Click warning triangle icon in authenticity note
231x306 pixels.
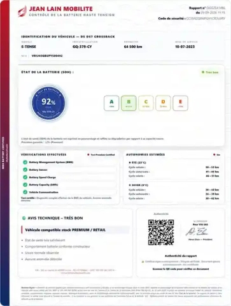click(143, 261)
